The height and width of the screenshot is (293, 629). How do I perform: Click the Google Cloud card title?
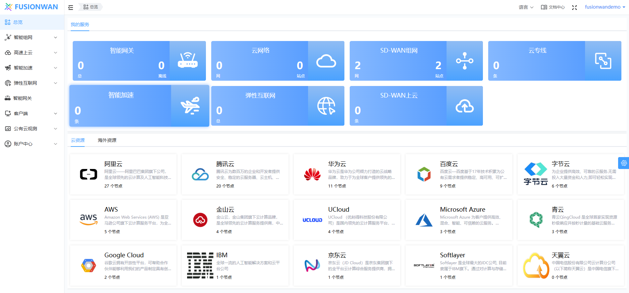point(124,255)
